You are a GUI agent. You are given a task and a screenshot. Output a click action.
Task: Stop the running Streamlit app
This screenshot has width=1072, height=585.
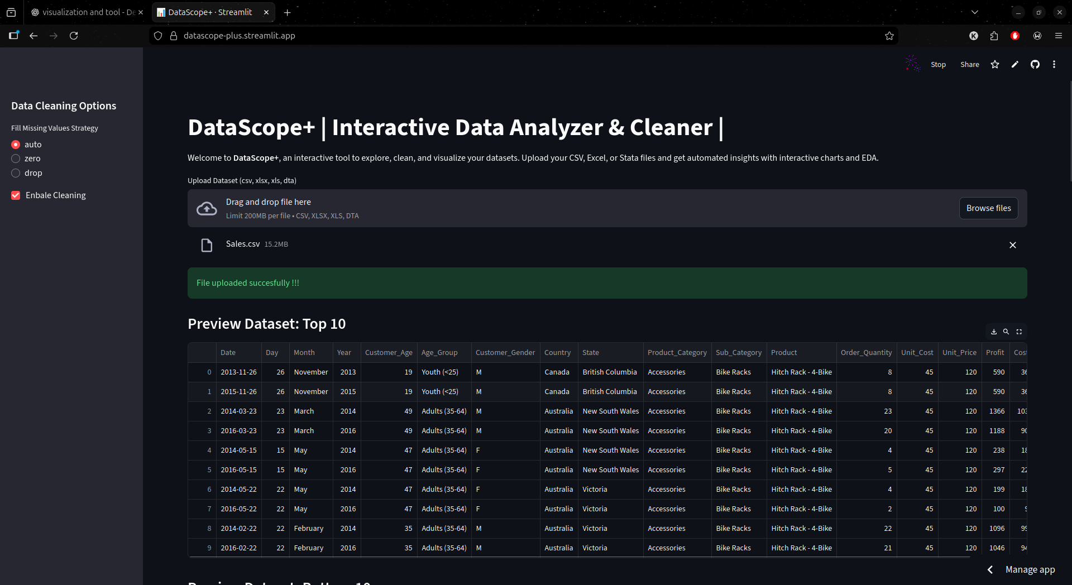[x=938, y=64]
